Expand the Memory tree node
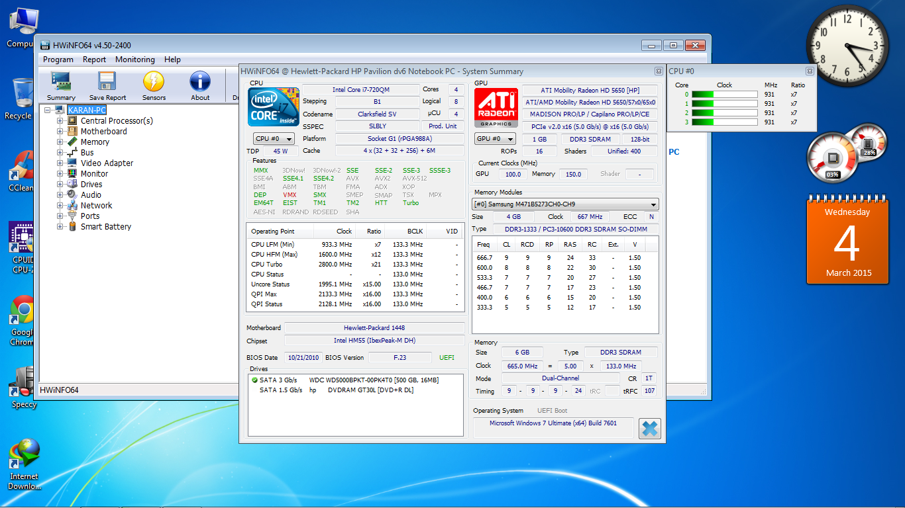 60,142
